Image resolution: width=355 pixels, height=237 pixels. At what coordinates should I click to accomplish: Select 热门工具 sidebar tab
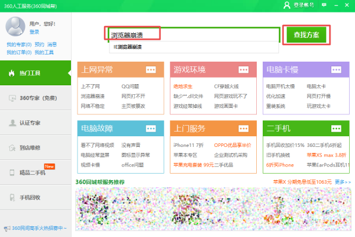pyautogui.click(x=35, y=73)
